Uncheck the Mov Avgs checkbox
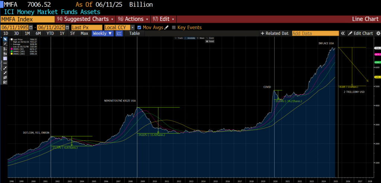Image resolution: width=381 pixels, height=183 pixels. 139,28
